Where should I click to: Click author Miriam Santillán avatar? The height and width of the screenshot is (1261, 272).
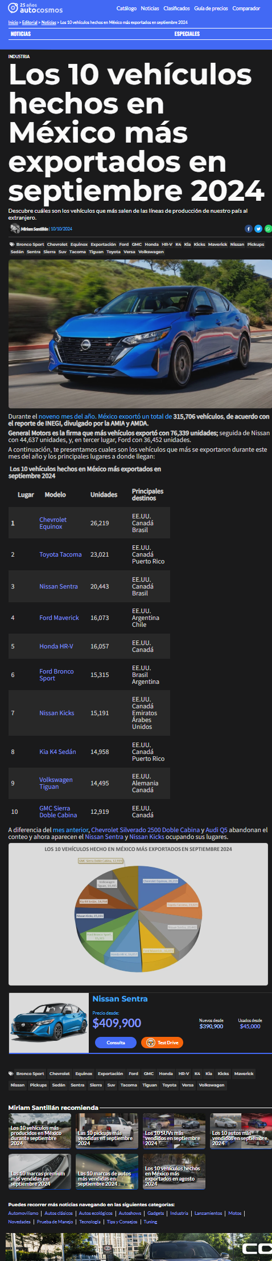[15, 229]
